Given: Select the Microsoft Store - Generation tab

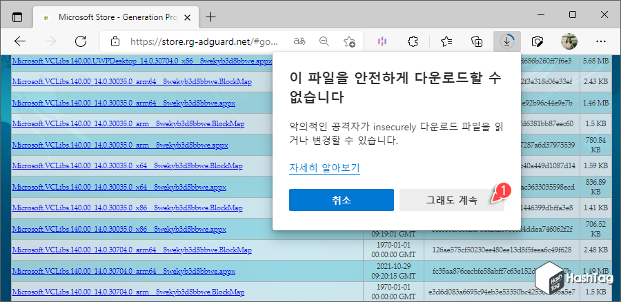Looking at the screenshot, I should coord(116,17).
